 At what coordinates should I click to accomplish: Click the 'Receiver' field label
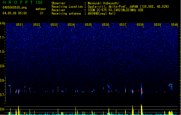tap(58, 10)
